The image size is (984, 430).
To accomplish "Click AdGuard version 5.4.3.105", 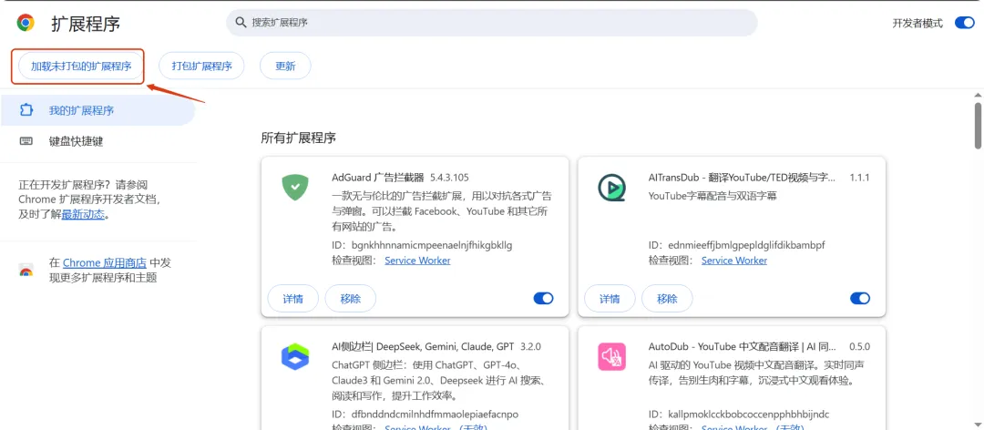I will click(449, 177).
